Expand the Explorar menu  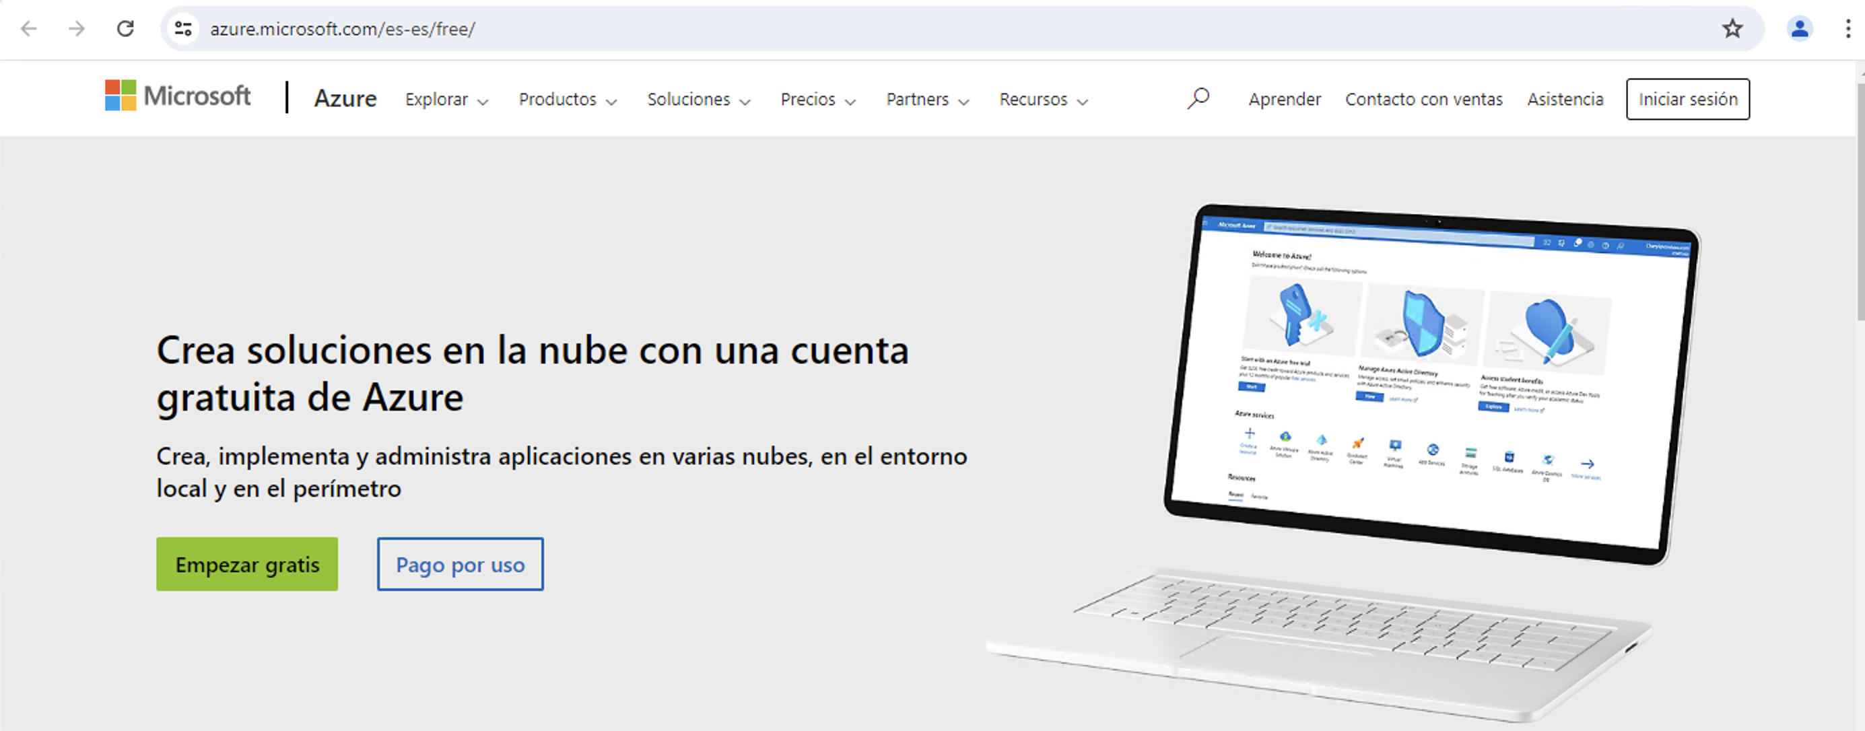click(446, 99)
